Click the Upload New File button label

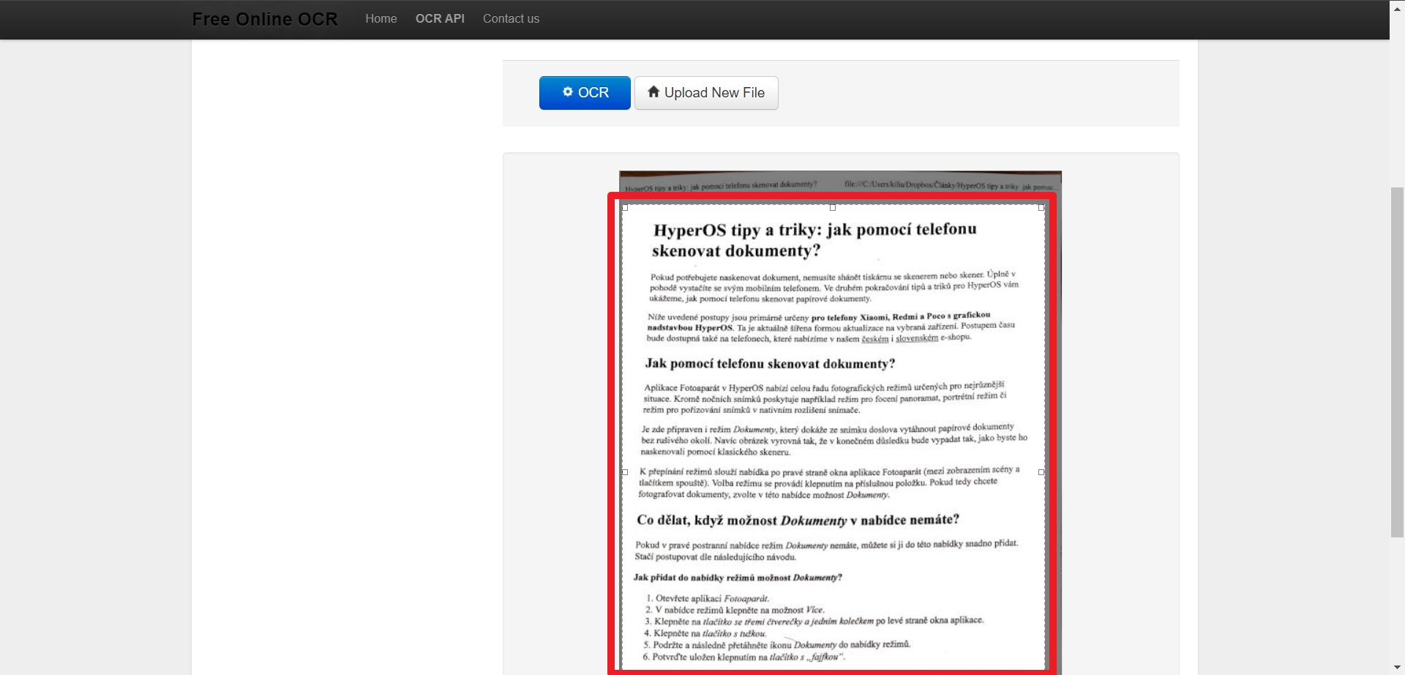click(x=714, y=93)
